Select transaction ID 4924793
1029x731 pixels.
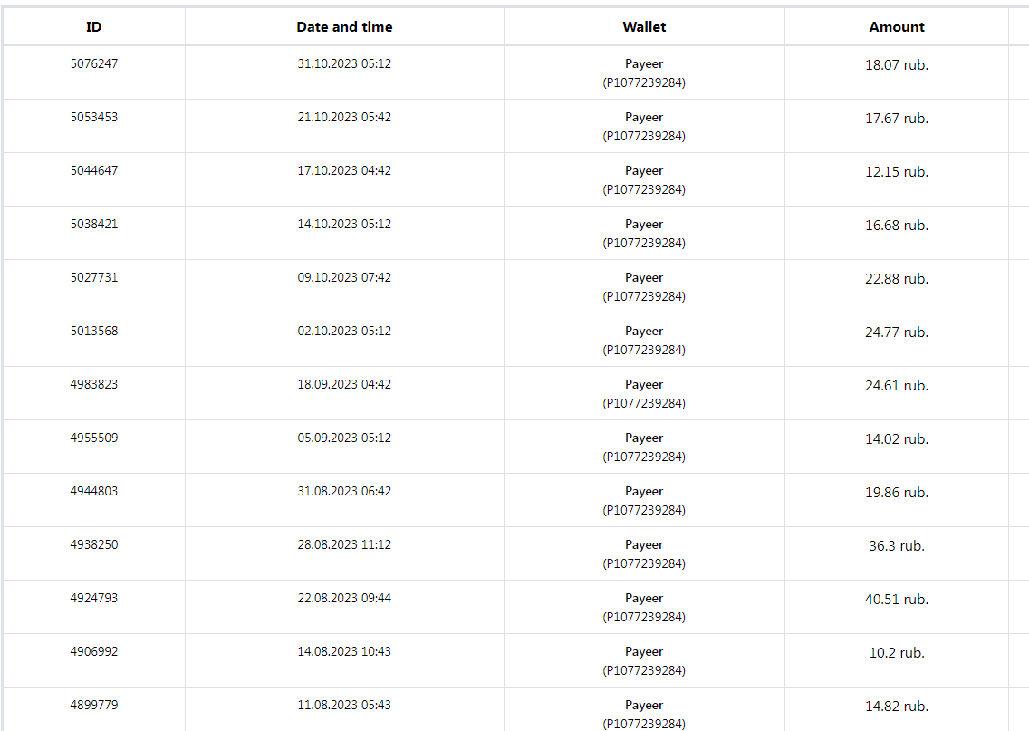(x=93, y=599)
